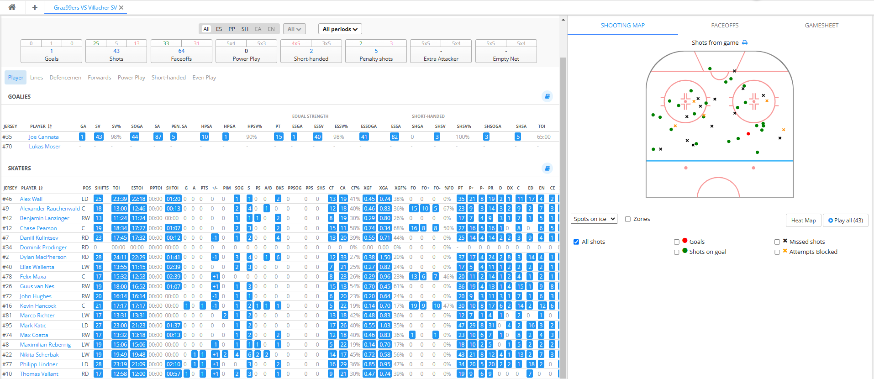Close the Graz99ers VS Villacher SV tab
The image size is (874, 379).
[x=121, y=8]
